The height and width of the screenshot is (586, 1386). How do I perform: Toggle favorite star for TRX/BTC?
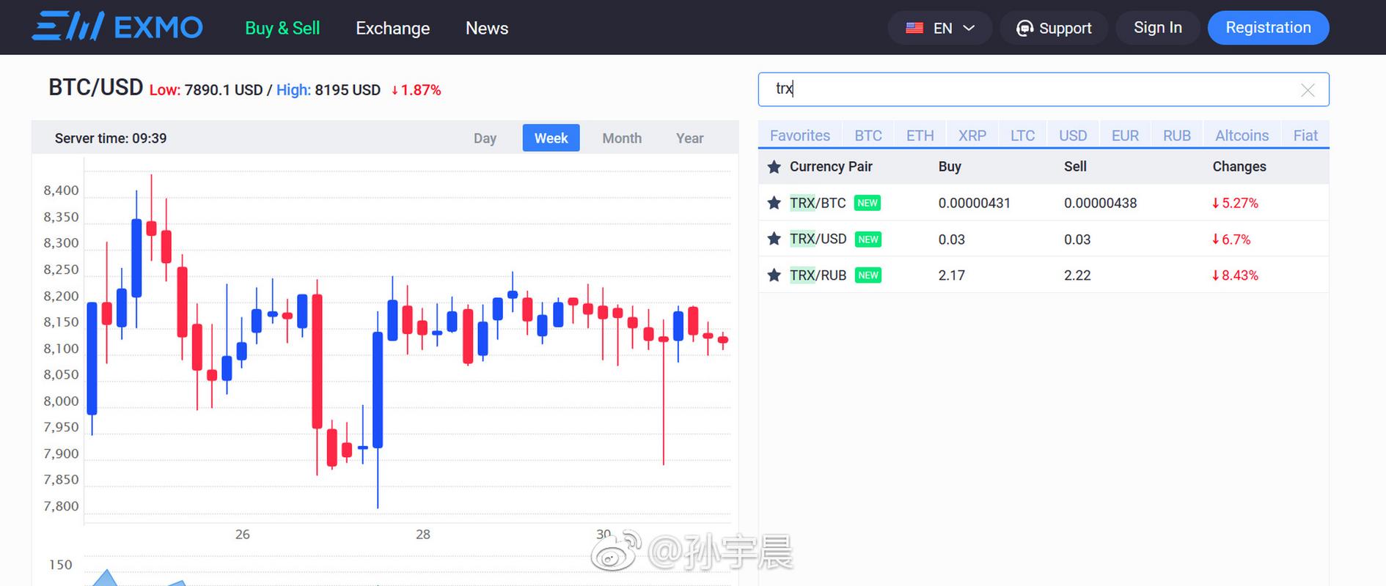pos(774,203)
